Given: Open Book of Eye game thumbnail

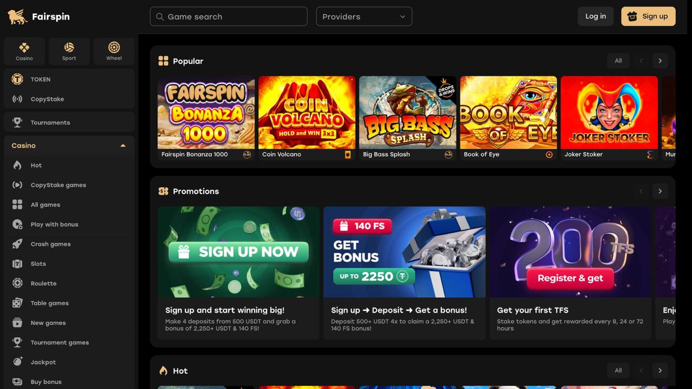Looking at the screenshot, I should click(x=509, y=112).
